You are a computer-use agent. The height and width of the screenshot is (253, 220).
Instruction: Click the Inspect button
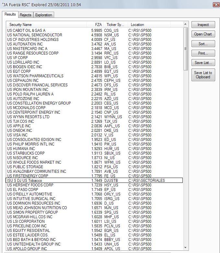click(x=203, y=25)
